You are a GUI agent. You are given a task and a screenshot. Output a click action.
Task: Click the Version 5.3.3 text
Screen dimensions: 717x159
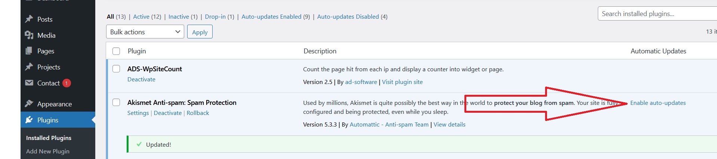pos(320,124)
